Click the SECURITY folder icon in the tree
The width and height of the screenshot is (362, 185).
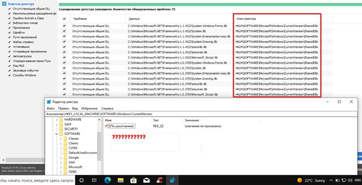point(61,129)
